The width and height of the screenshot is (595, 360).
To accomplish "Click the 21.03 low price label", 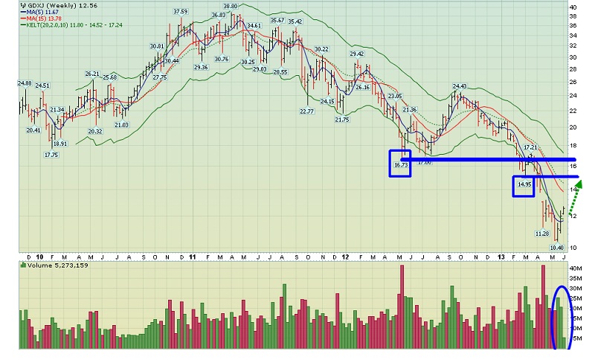I will point(121,125).
